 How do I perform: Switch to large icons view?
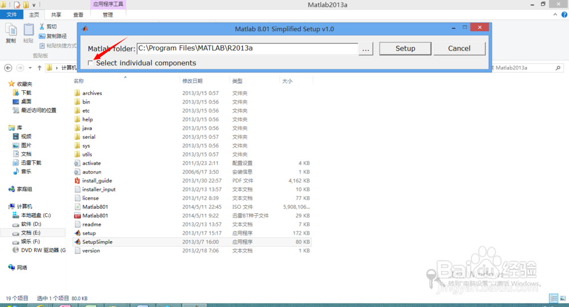tap(563, 298)
